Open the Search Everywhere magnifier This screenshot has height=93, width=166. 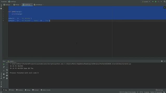pos(165,2)
